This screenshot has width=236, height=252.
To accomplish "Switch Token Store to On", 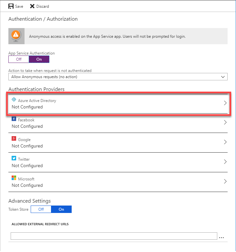I will tap(61, 209).
